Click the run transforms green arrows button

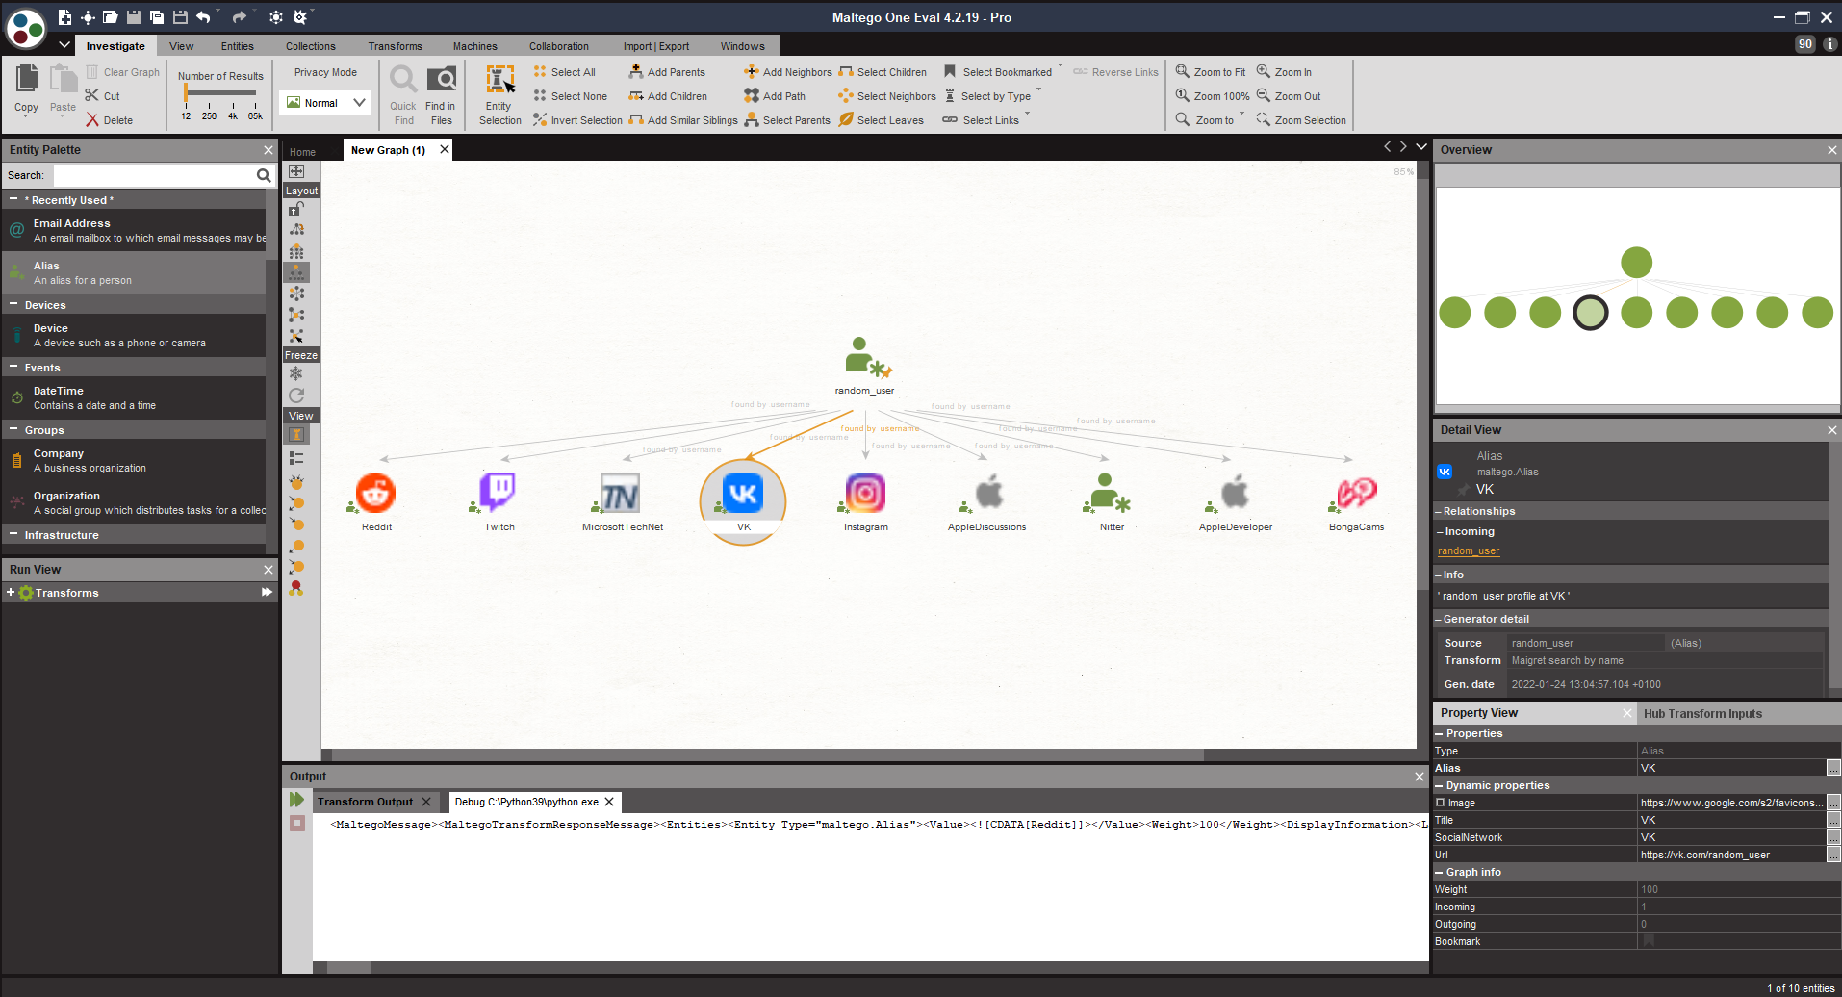pos(296,800)
